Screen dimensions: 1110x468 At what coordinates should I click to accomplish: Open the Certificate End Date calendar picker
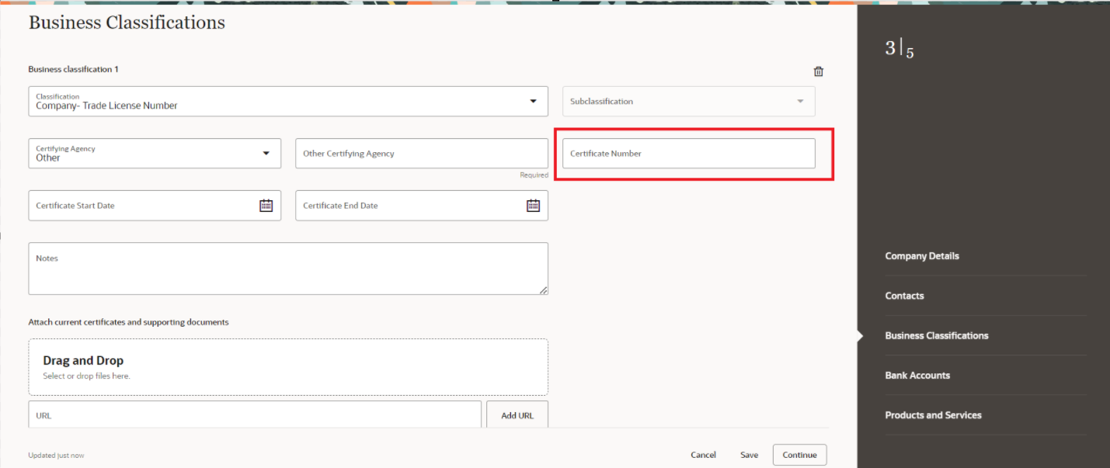click(x=533, y=205)
